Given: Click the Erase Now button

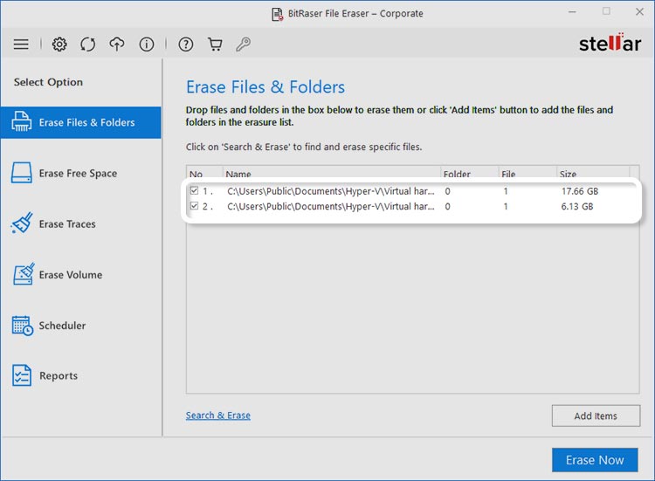Looking at the screenshot, I should pyautogui.click(x=595, y=460).
